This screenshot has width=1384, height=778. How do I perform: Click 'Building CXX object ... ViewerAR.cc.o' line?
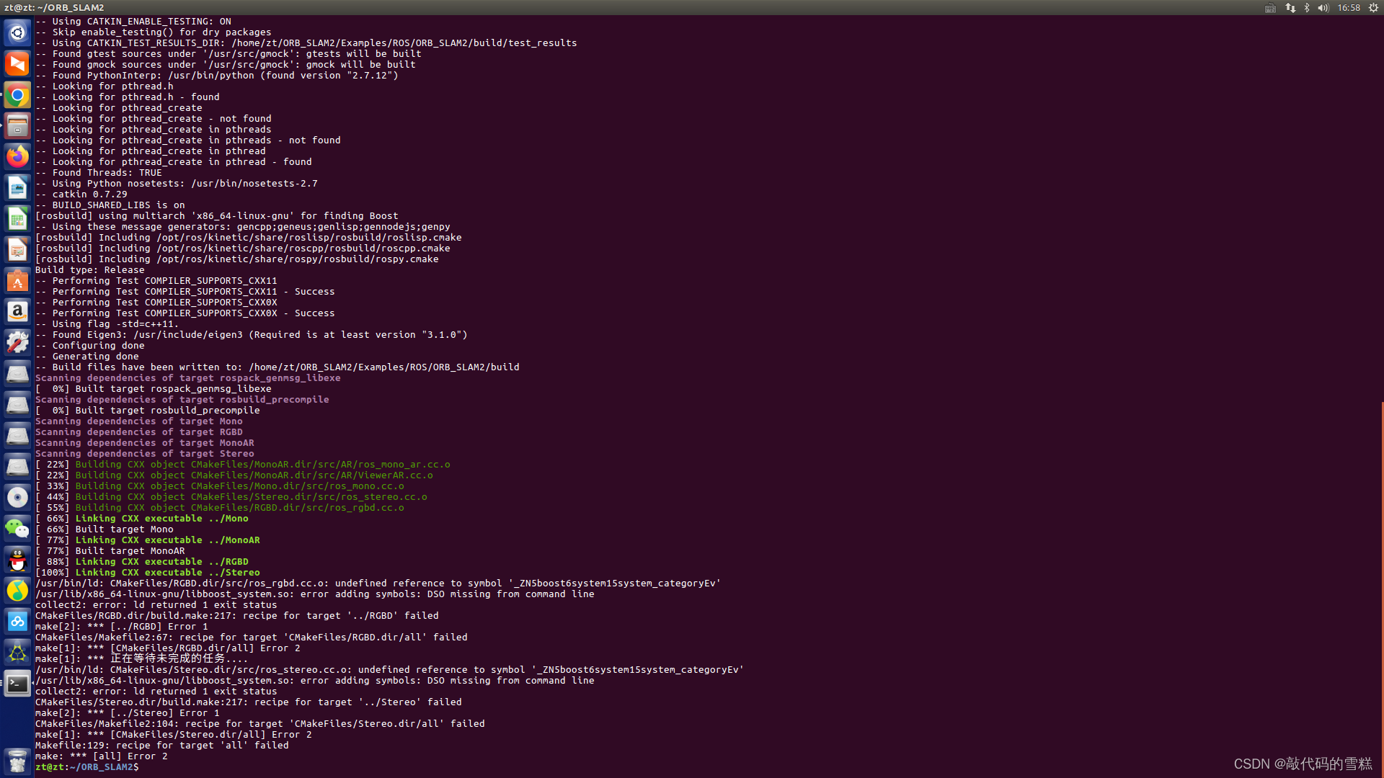234,475
